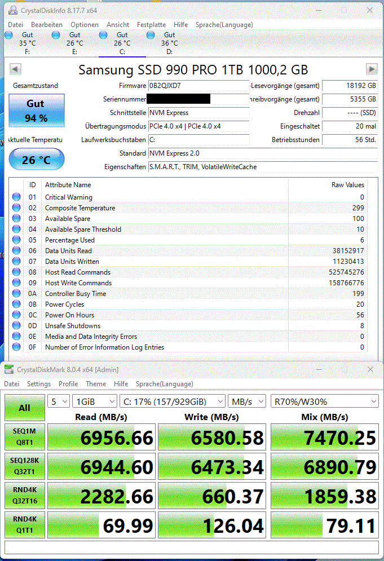Image resolution: width=384 pixels, height=561 pixels.
Task: Click the CrystalDiskMark app icon in title bar
Action: (9, 369)
